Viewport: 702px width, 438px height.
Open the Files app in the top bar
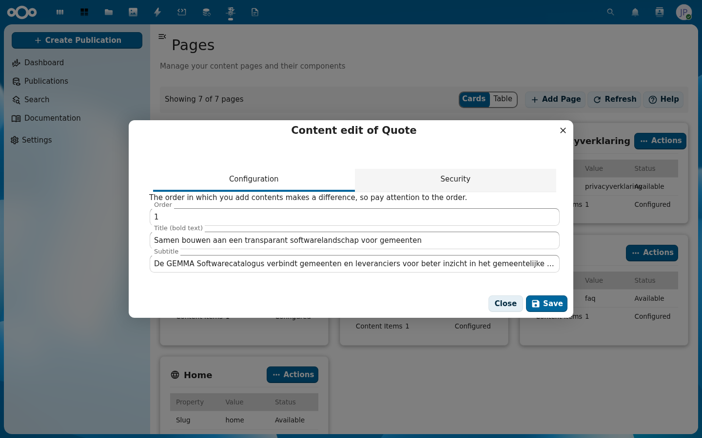pyautogui.click(x=108, y=12)
